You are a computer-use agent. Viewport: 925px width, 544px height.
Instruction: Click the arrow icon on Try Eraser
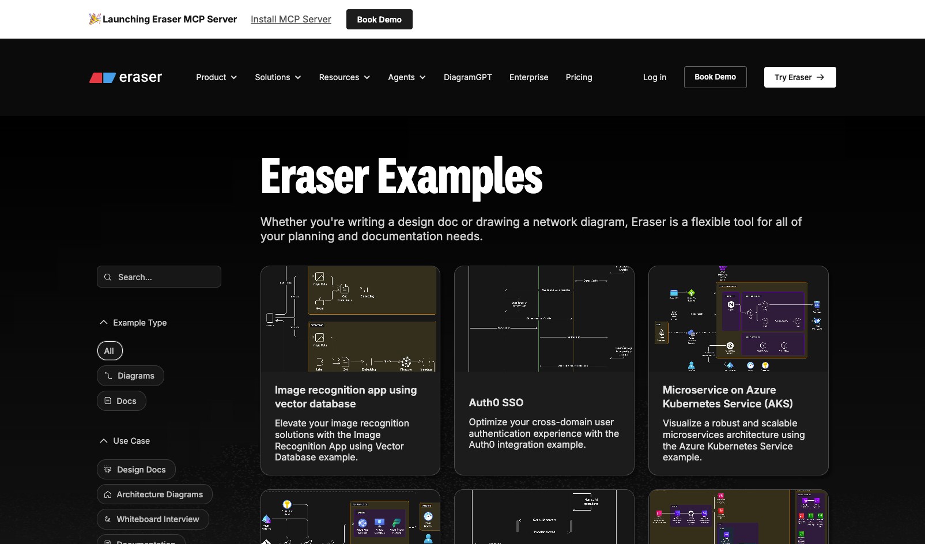[x=821, y=77]
